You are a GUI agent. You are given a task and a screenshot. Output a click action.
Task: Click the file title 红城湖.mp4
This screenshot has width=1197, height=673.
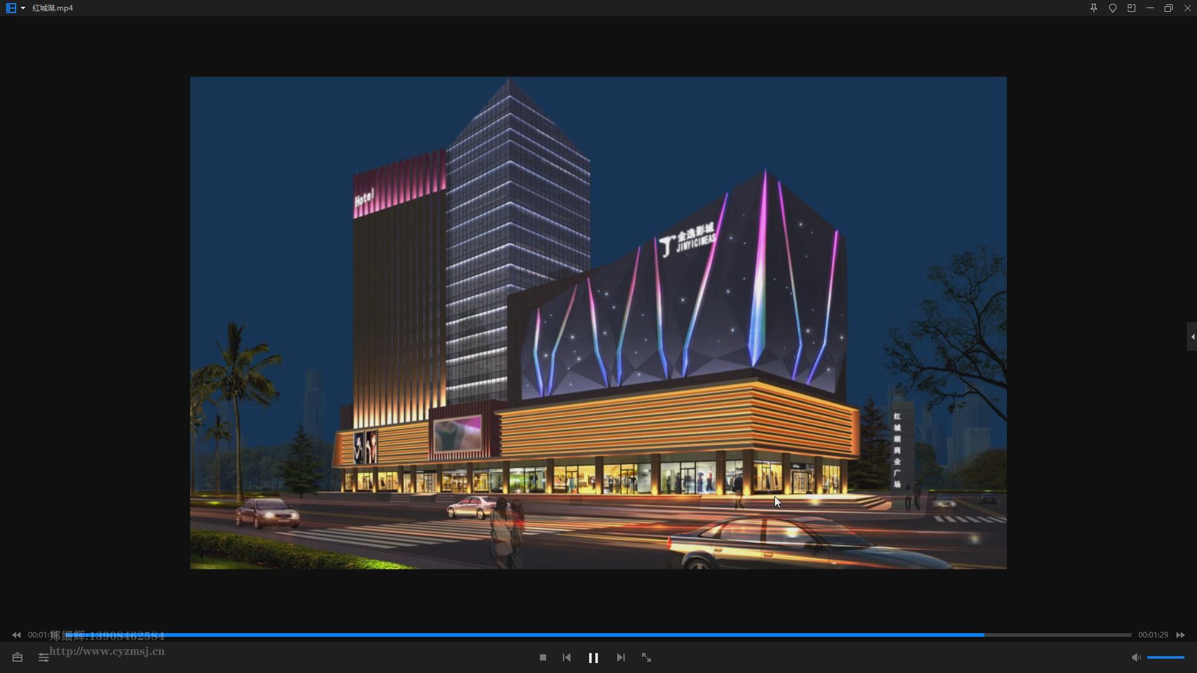point(53,8)
